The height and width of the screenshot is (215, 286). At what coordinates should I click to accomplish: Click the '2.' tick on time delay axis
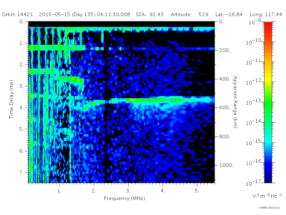click(x=21, y=65)
